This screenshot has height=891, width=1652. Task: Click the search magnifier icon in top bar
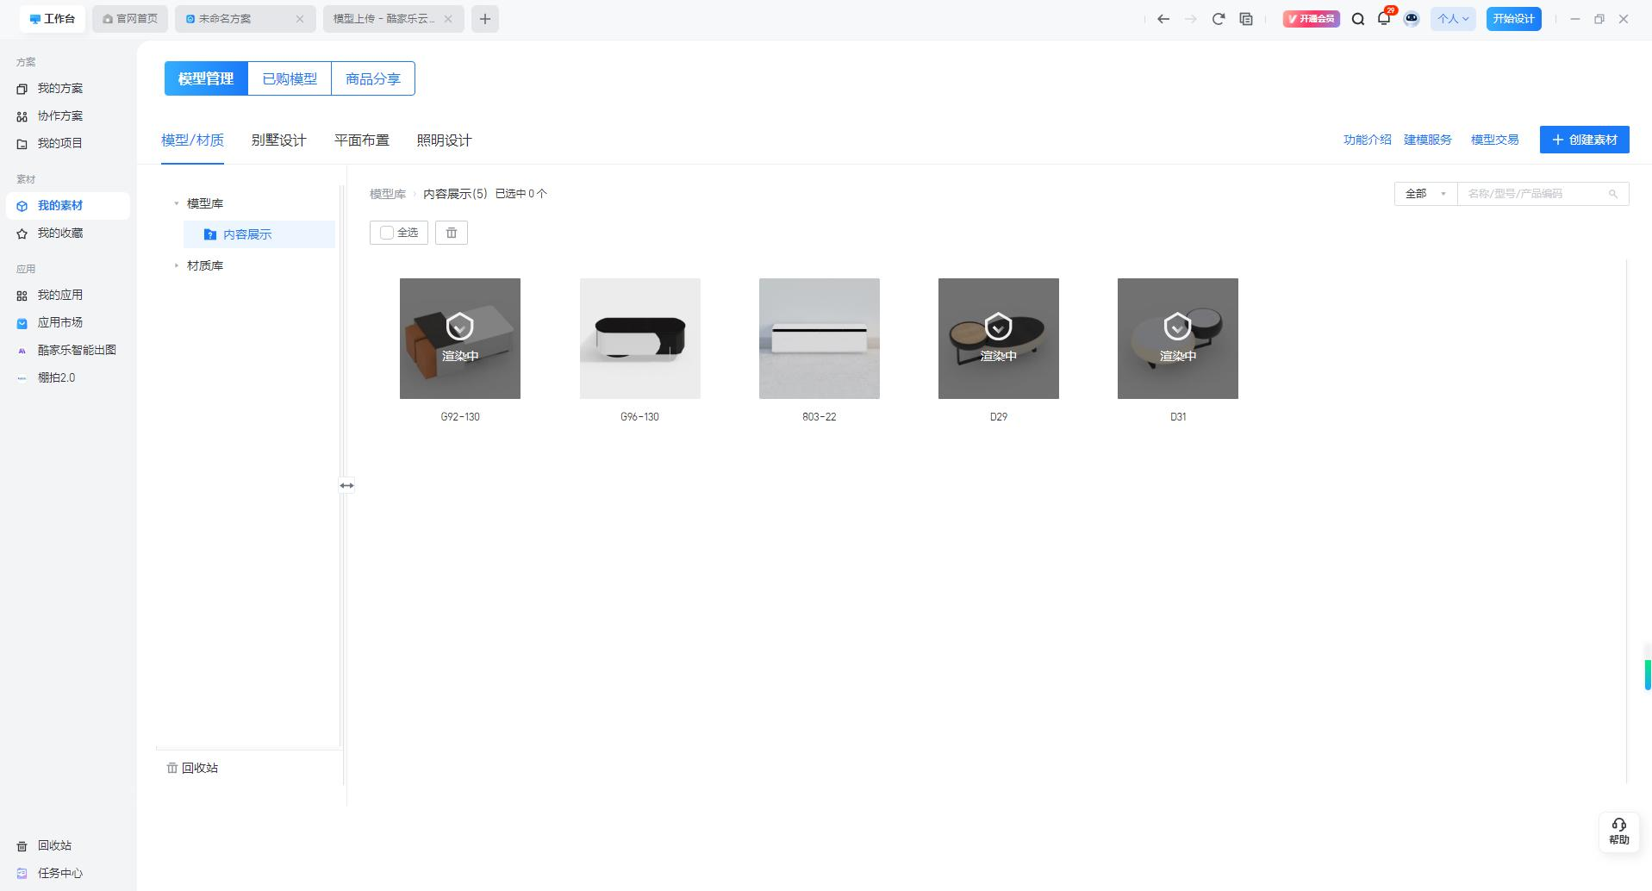click(1358, 19)
